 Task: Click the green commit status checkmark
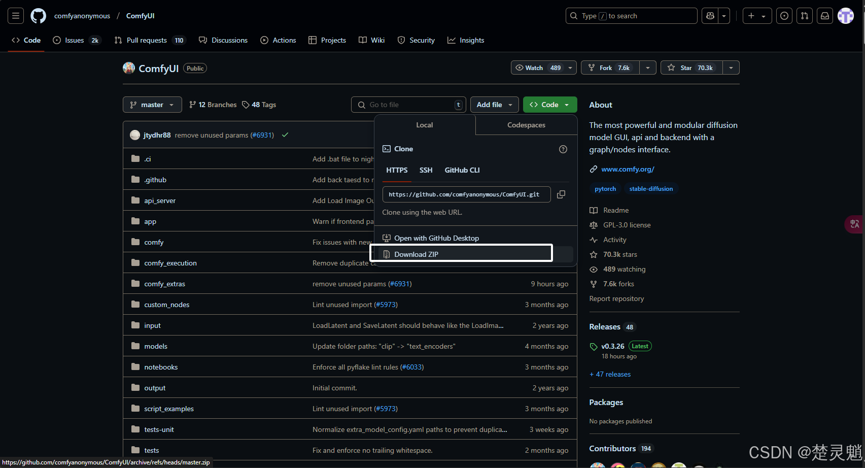tap(285, 135)
